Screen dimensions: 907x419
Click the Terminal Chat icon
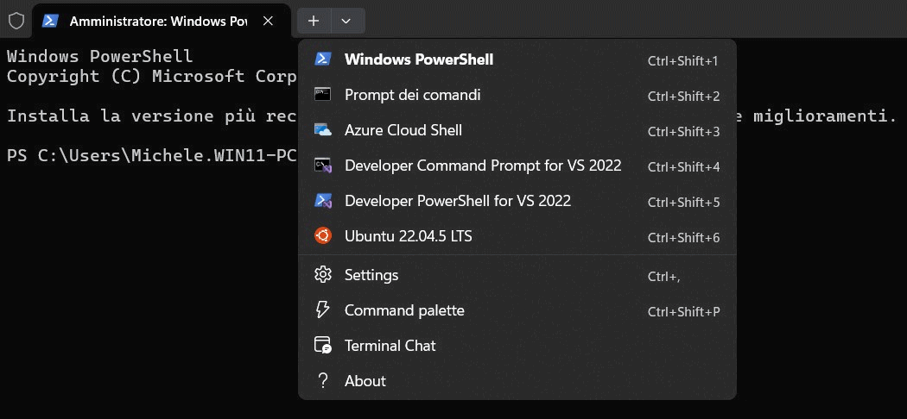pos(323,345)
